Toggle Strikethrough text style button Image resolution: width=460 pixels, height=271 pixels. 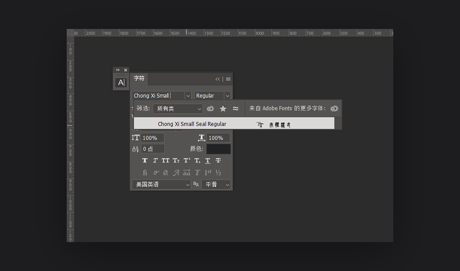(218, 161)
